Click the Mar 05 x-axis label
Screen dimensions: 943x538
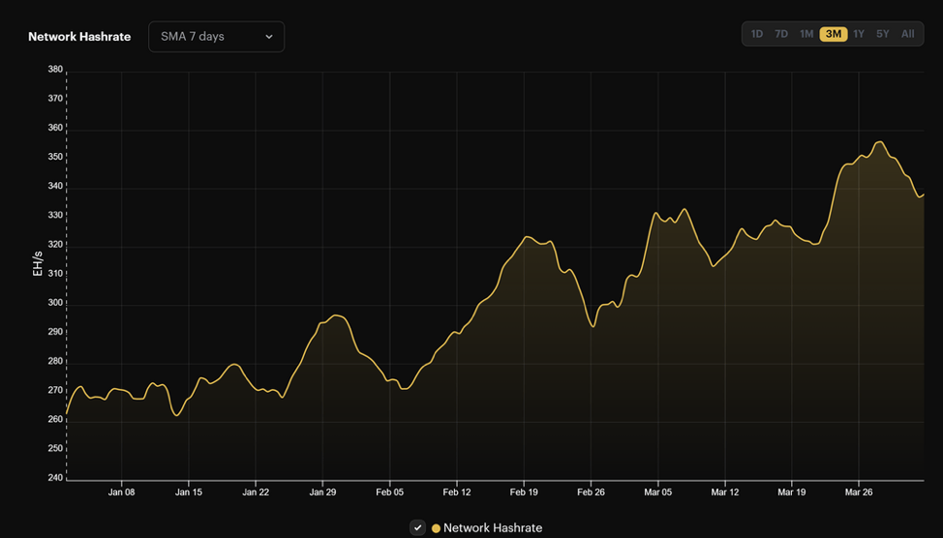(657, 493)
